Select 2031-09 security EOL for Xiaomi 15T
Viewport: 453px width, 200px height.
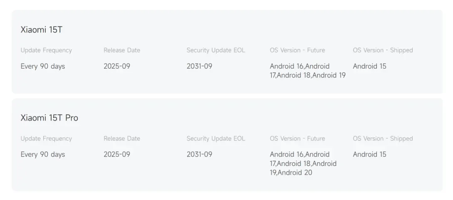coord(199,67)
